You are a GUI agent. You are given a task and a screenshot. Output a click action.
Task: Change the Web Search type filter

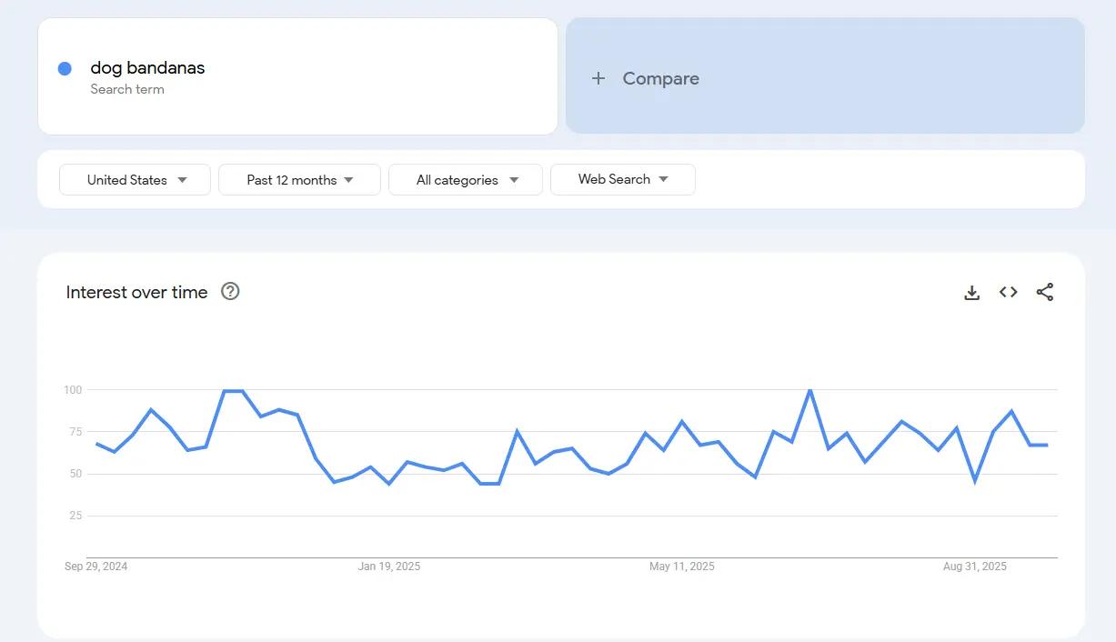pyautogui.click(x=622, y=180)
